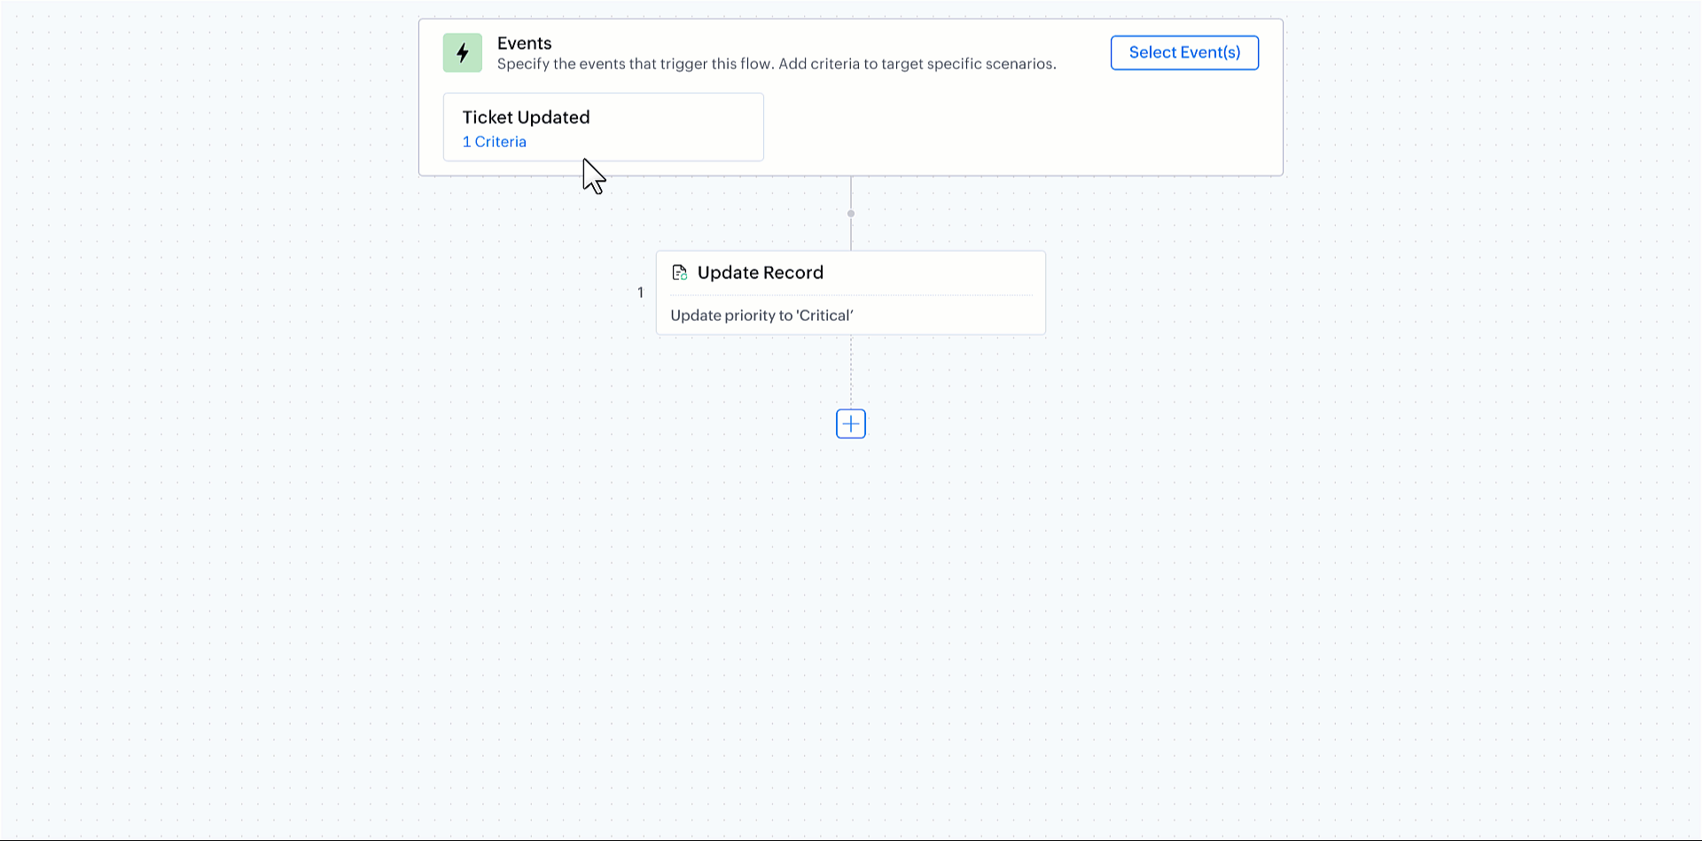Click blank area right of Update Record title
Image resolution: width=1702 pixels, height=841 pixels.
pos(931,273)
